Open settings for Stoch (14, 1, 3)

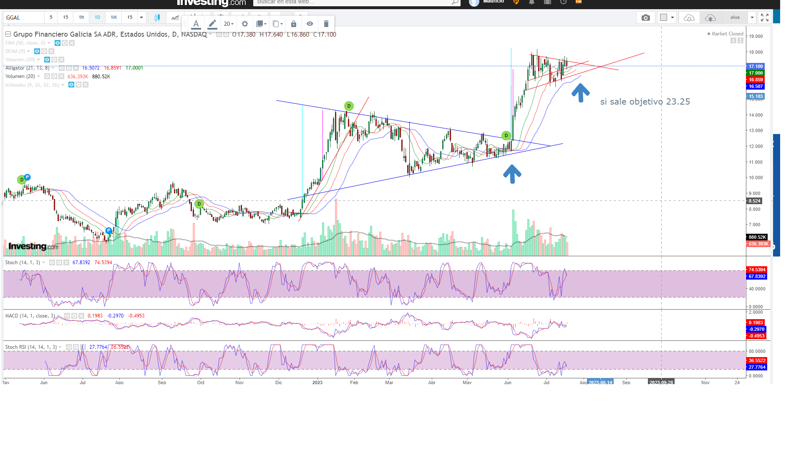click(59, 262)
